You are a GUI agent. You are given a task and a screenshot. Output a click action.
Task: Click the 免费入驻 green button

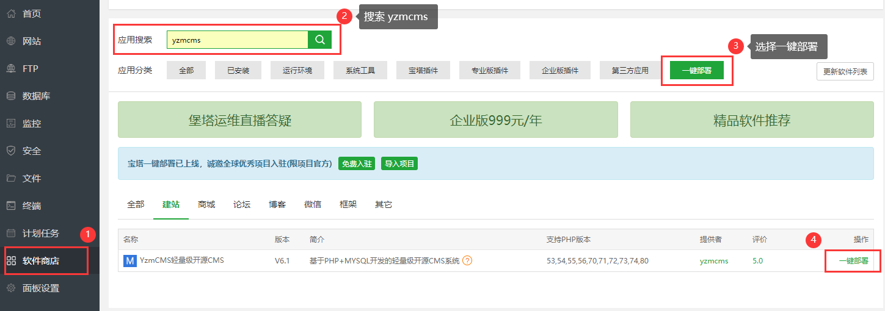(357, 163)
